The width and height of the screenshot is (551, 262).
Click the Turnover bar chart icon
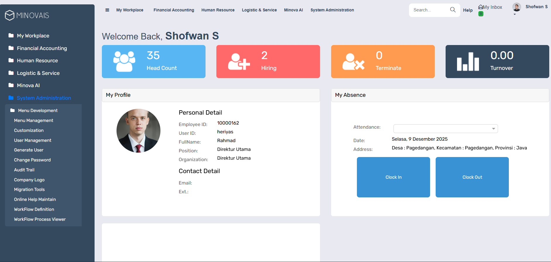pyautogui.click(x=468, y=61)
